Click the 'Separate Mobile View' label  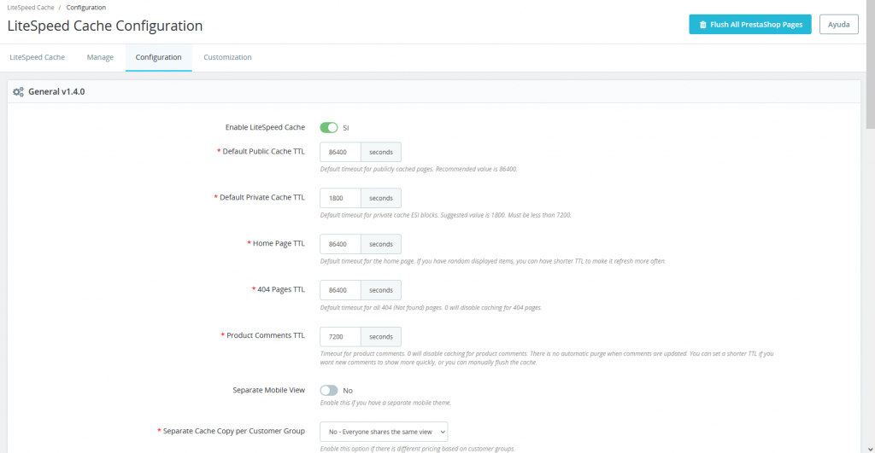(x=269, y=391)
